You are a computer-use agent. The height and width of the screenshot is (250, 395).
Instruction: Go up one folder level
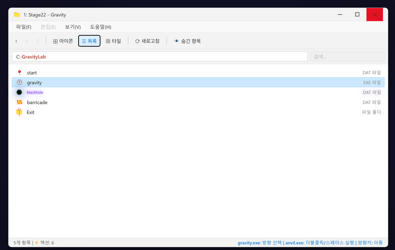click(x=38, y=41)
